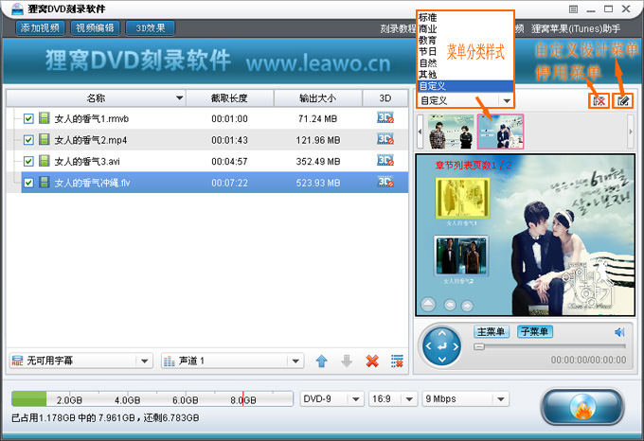644x441 pixels.
Task: Open the 9 Mbps bitrate dropdown
Action: pyautogui.click(x=465, y=398)
